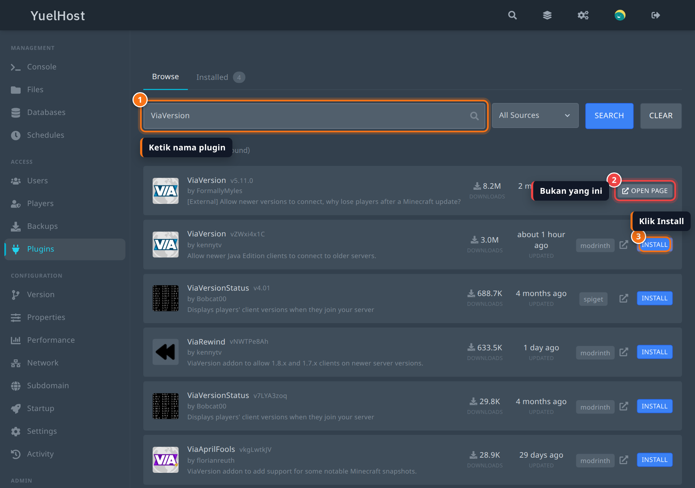
Task: Click the YuelHost logo text
Action: click(x=58, y=16)
